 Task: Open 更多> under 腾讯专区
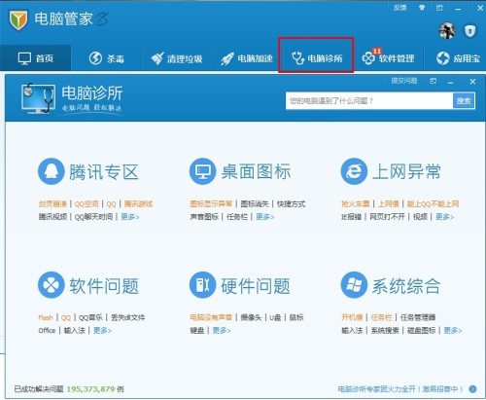pyautogui.click(x=130, y=217)
